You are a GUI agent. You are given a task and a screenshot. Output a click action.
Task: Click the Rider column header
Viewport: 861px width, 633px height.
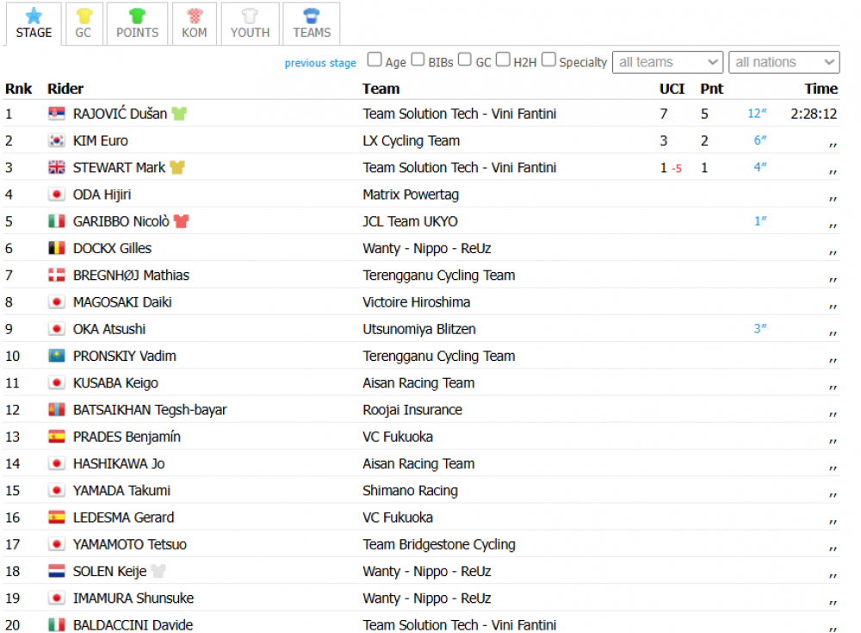pos(65,89)
